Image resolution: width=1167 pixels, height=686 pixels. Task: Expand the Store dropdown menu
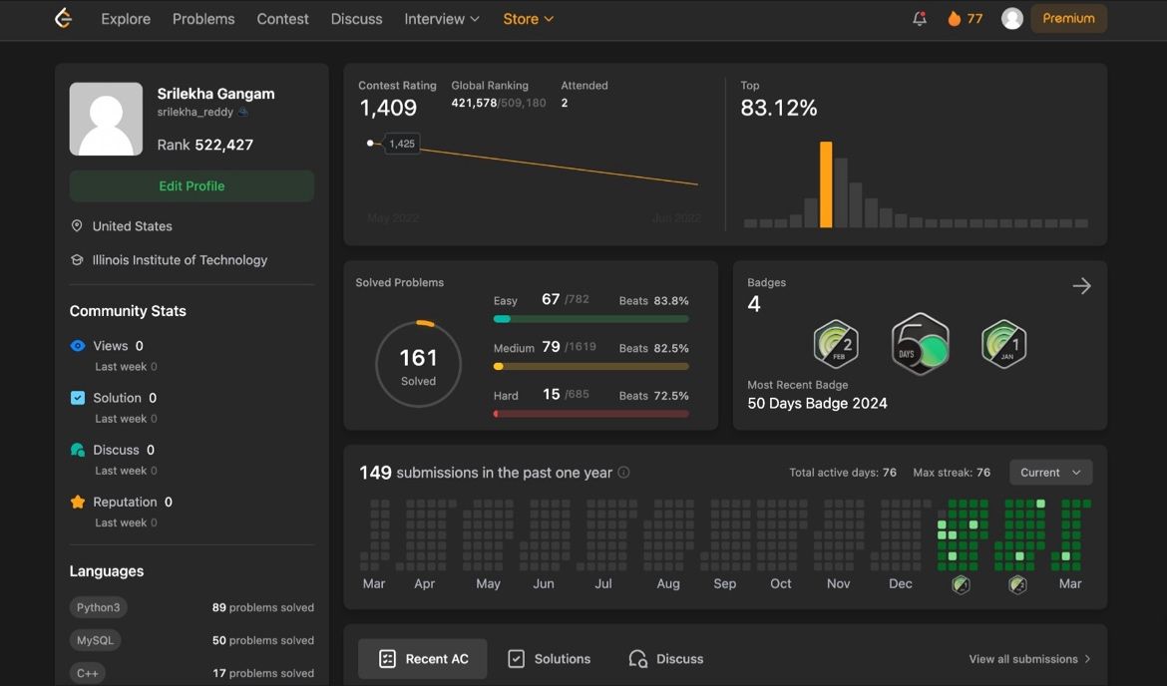[528, 19]
